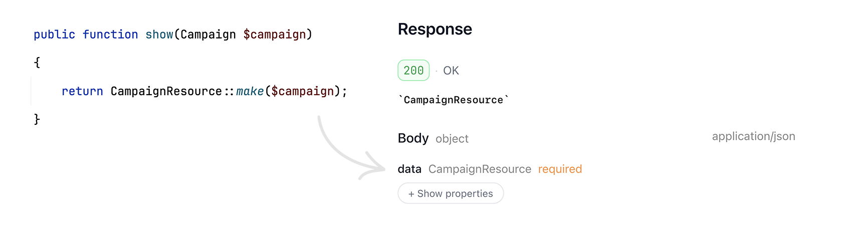The height and width of the screenshot is (231, 848).
Task: Click the application/json content type label
Action: [753, 136]
